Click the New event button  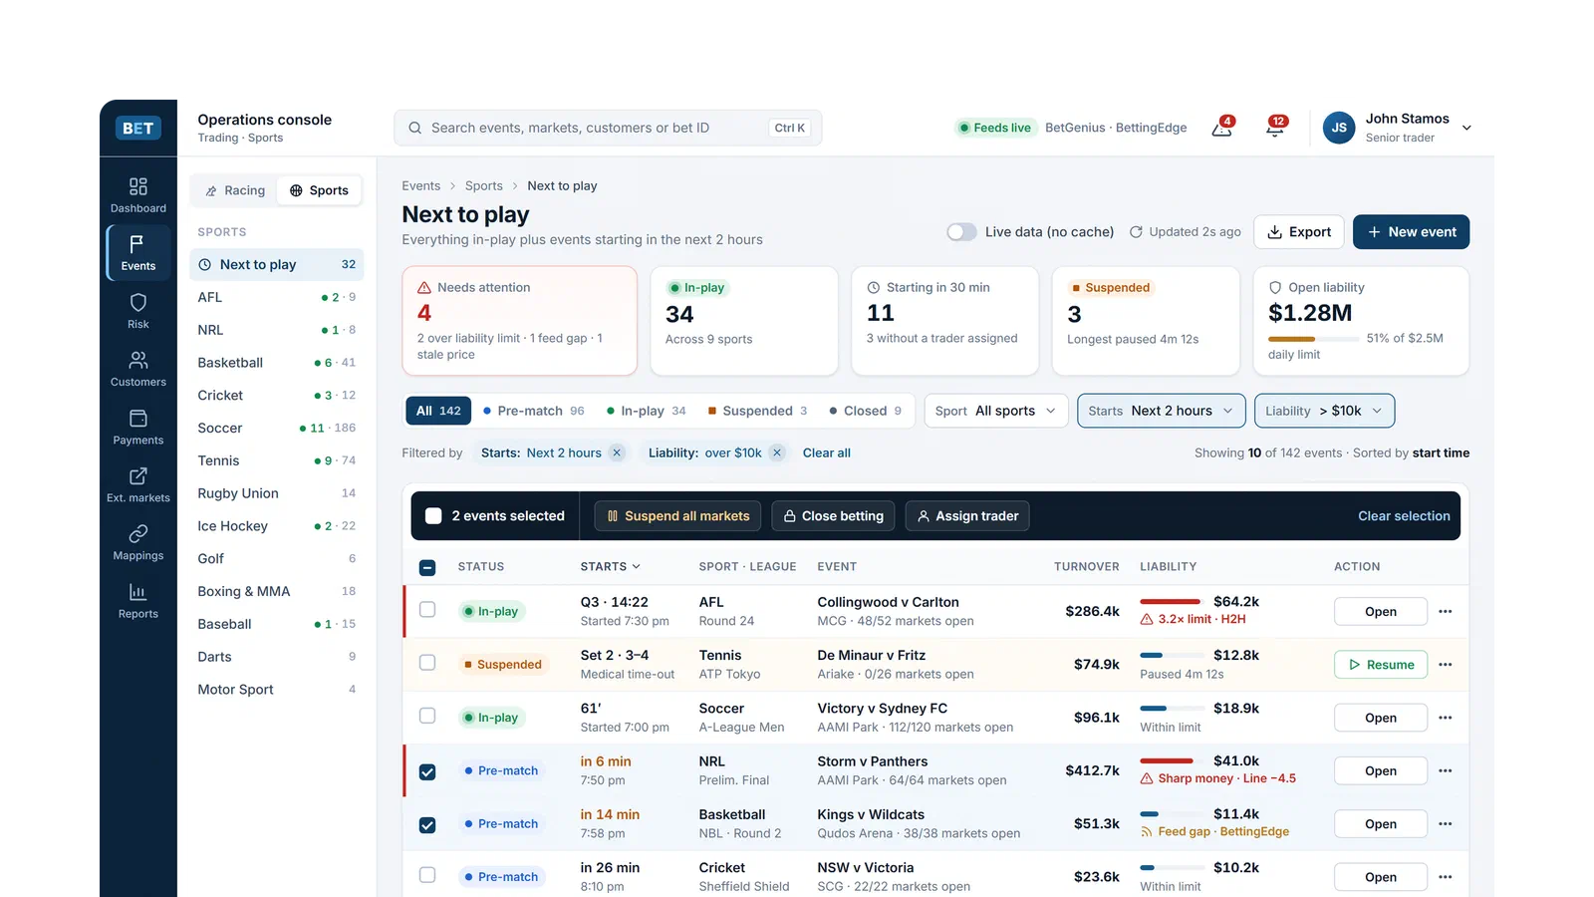(x=1411, y=232)
